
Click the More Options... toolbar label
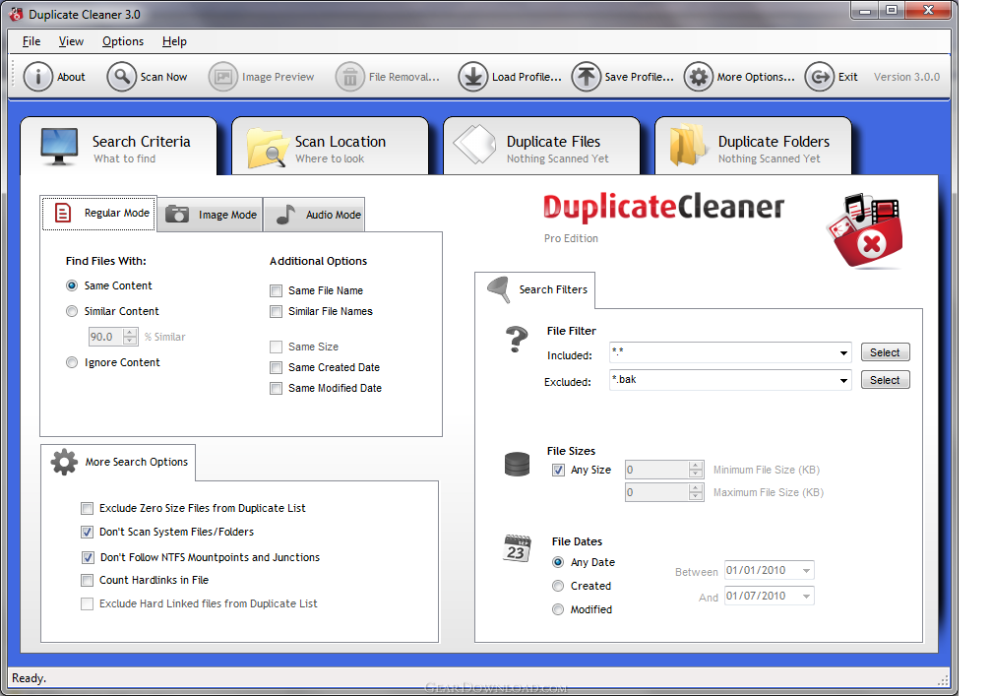756,77
